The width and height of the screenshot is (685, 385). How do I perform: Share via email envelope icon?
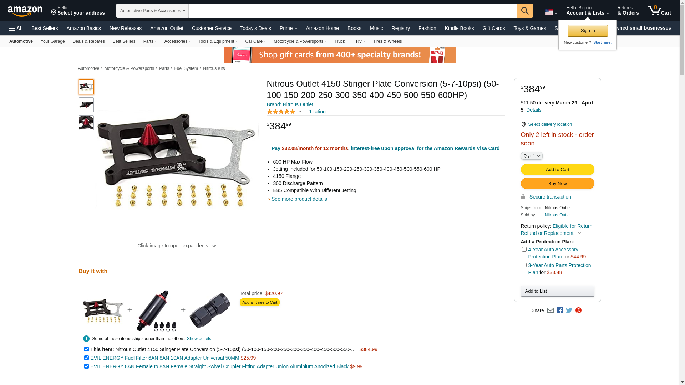click(x=550, y=310)
